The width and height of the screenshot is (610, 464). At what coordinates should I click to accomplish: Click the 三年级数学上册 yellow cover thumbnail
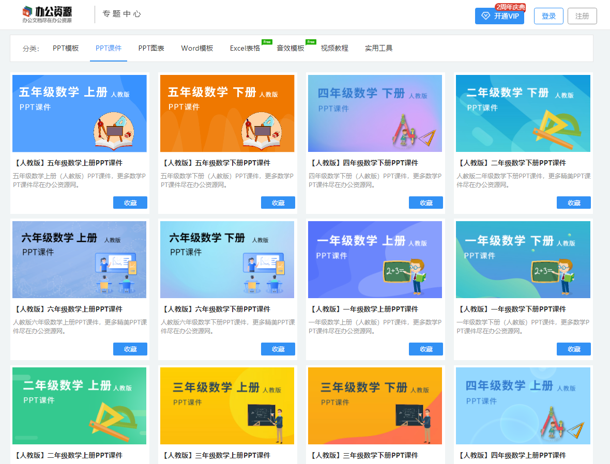pos(227,406)
